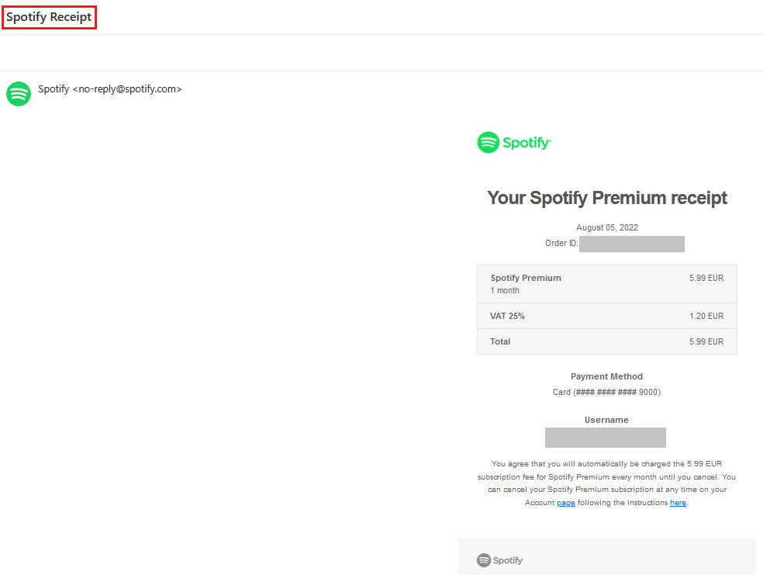Click the 5.99 EUR price in the Spotify Premium row
The width and height of the screenshot is (763, 575).
(x=706, y=278)
